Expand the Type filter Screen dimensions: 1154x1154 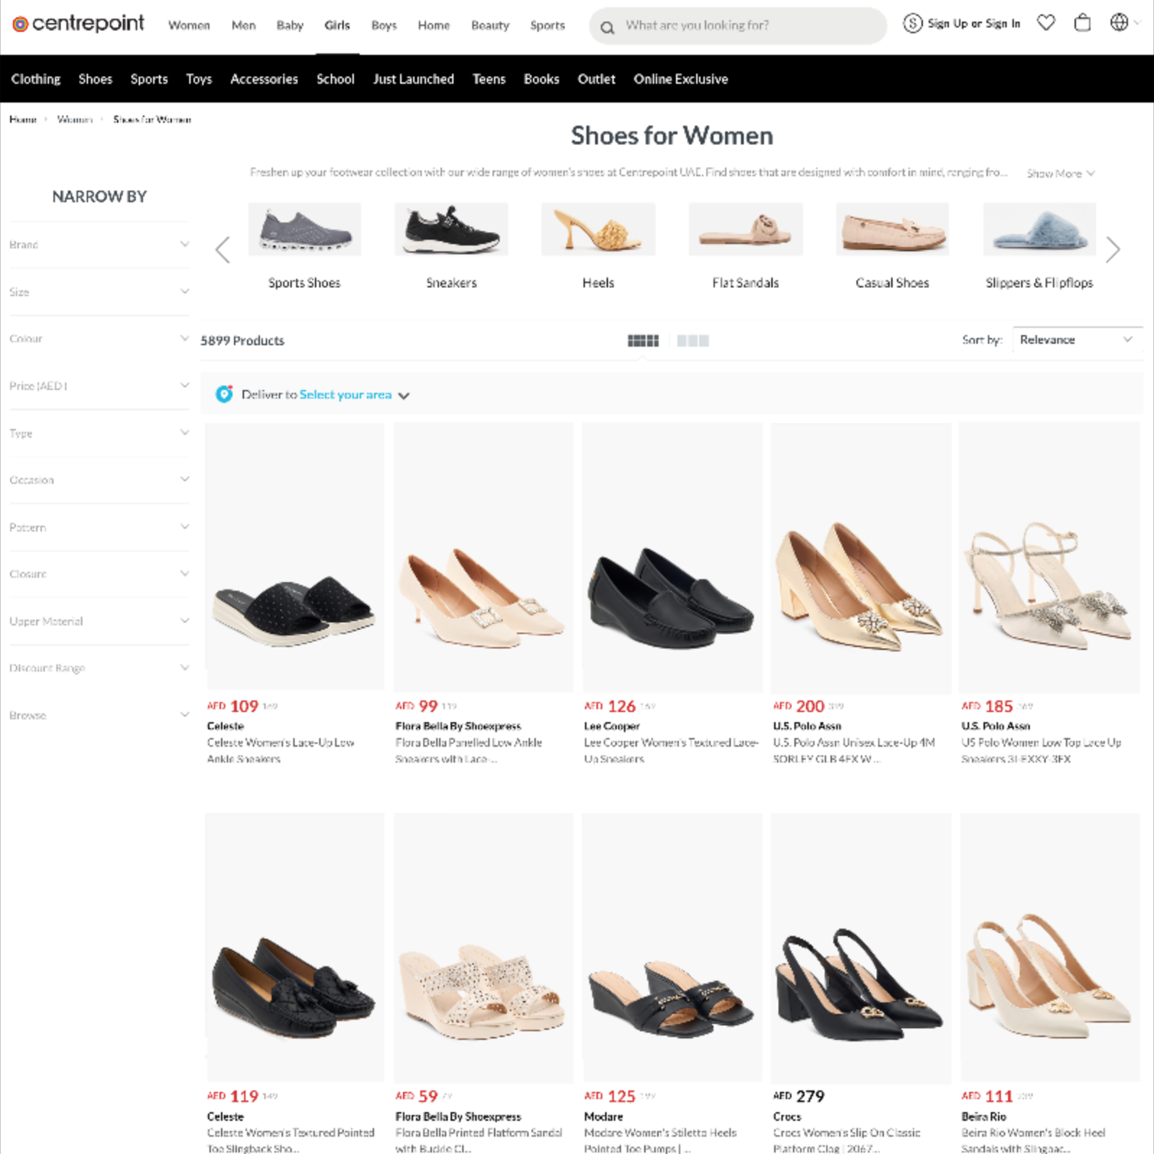click(x=99, y=433)
